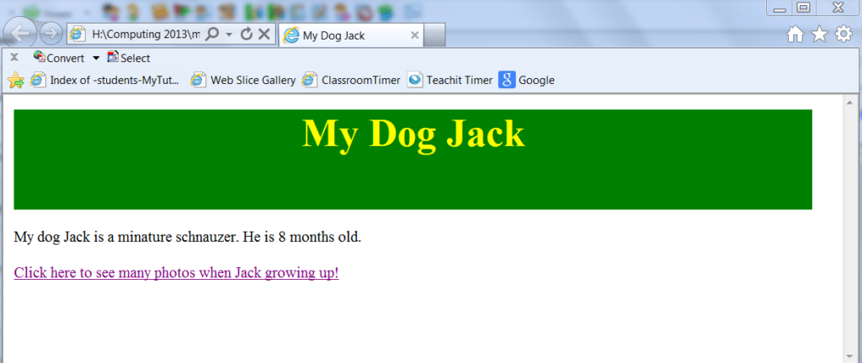Image resolution: width=862 pixels, height=363 pixels.
Task: Click the Select toolbar button
Action: coord(129,58)
